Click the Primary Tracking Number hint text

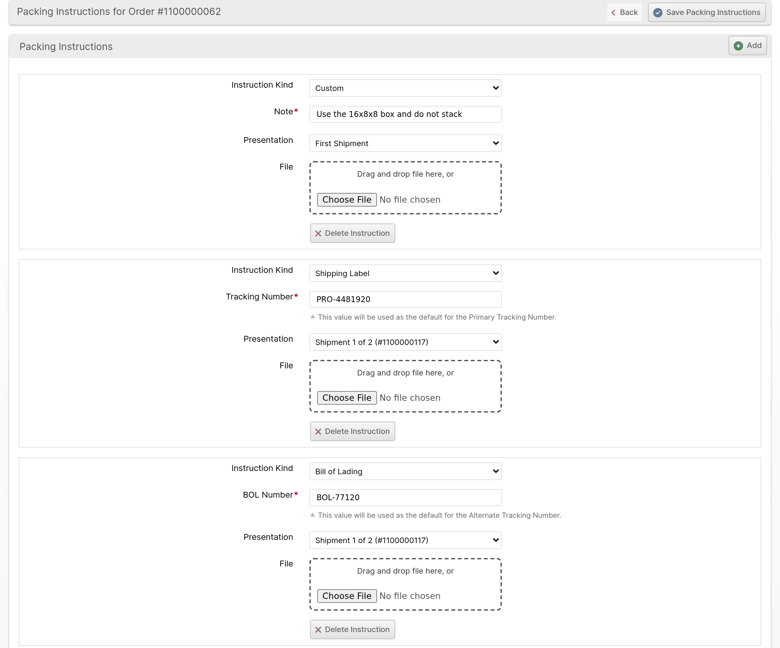[437, 317]
